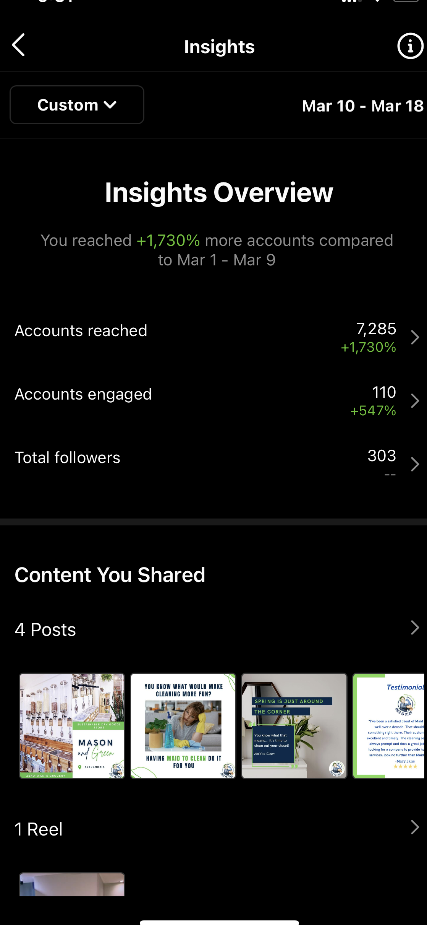Tap the 4 Posts section label
This screenshot has height=925, width=427.
[x=45, y=630]
